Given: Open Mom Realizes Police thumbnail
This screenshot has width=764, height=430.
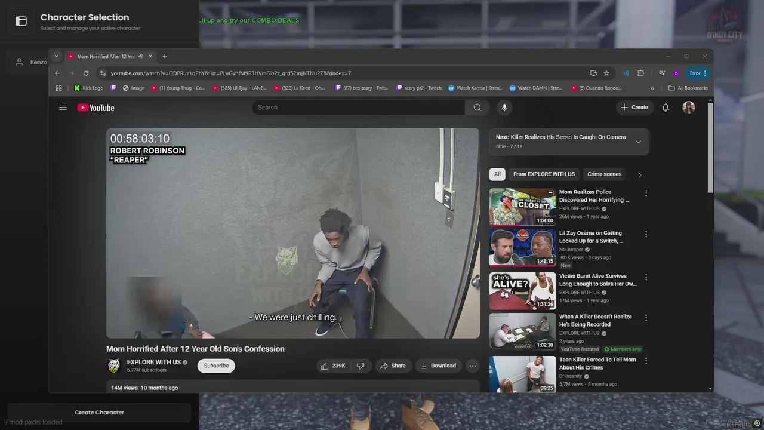Looking at the screenshot, I should pyautogui.click(x=523, y=207).
